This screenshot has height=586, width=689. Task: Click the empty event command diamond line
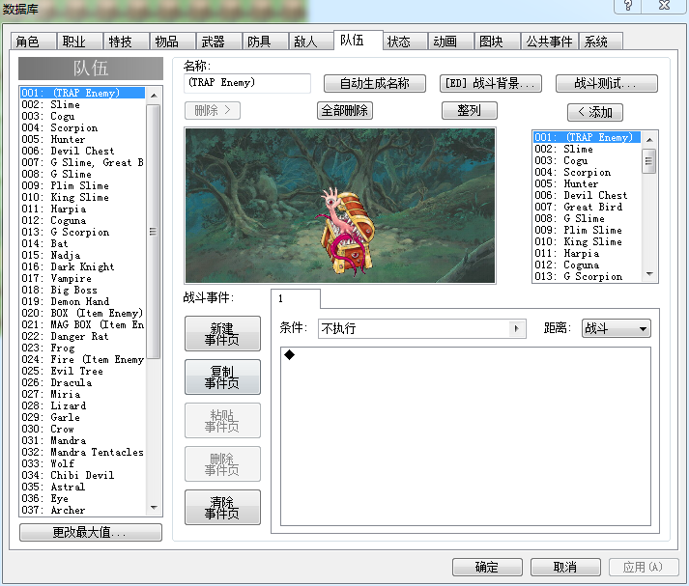pyautogui.click(x=466, y=355)
